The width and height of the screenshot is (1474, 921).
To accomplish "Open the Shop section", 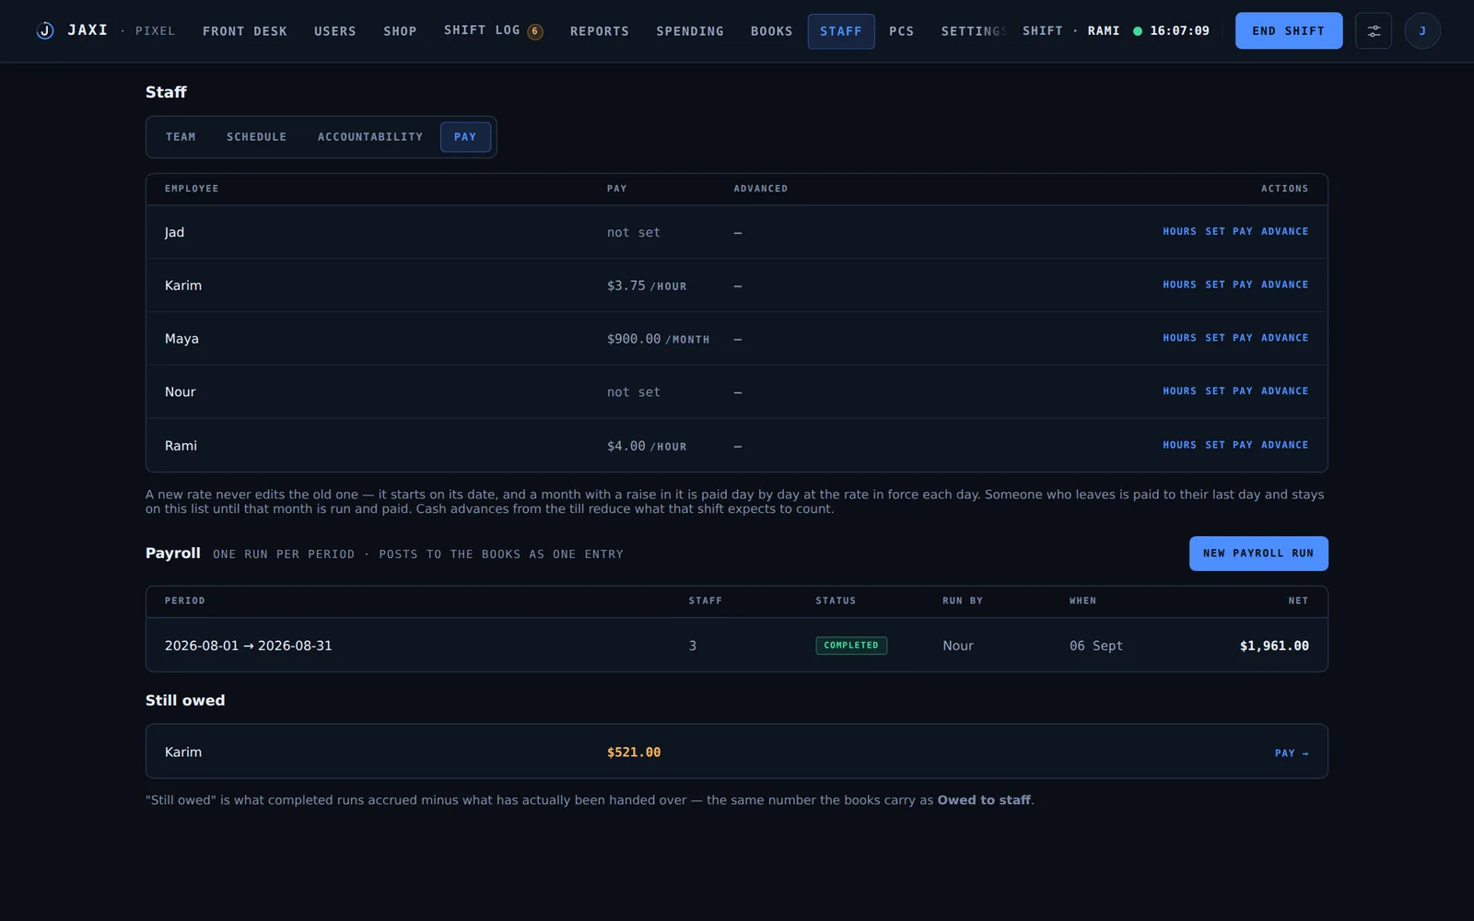I will [x=400, y=30].
